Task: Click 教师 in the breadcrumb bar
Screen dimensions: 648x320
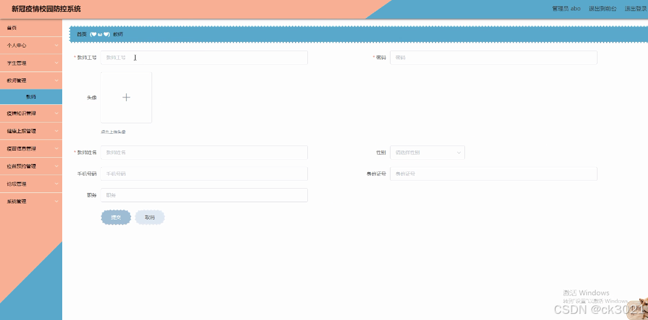Action: click(118, 35)
